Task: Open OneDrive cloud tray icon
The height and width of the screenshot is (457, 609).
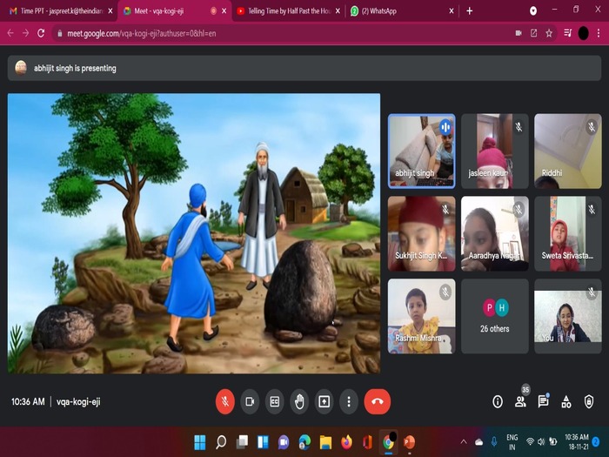Action: point(478,442)
